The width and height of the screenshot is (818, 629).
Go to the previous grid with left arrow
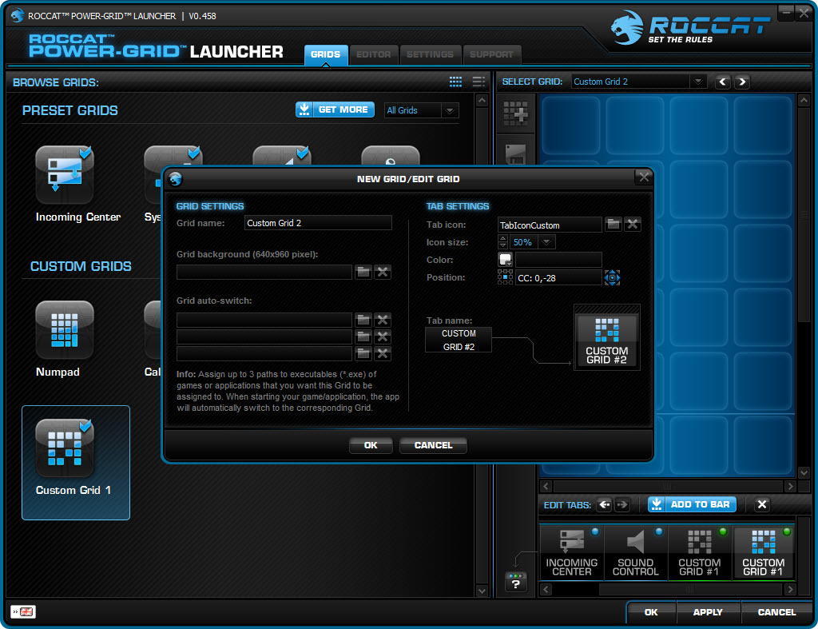pos(722,82)
